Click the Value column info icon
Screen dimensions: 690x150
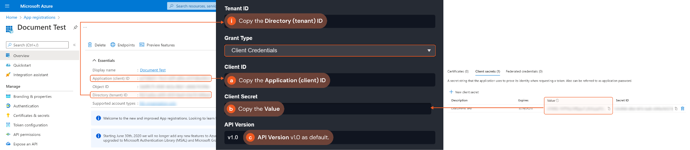[557, 100]
